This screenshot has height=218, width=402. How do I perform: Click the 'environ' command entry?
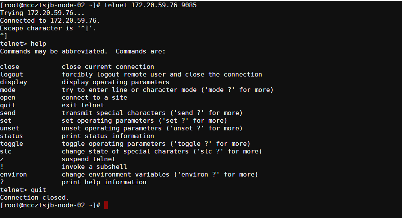coord(13,174)
